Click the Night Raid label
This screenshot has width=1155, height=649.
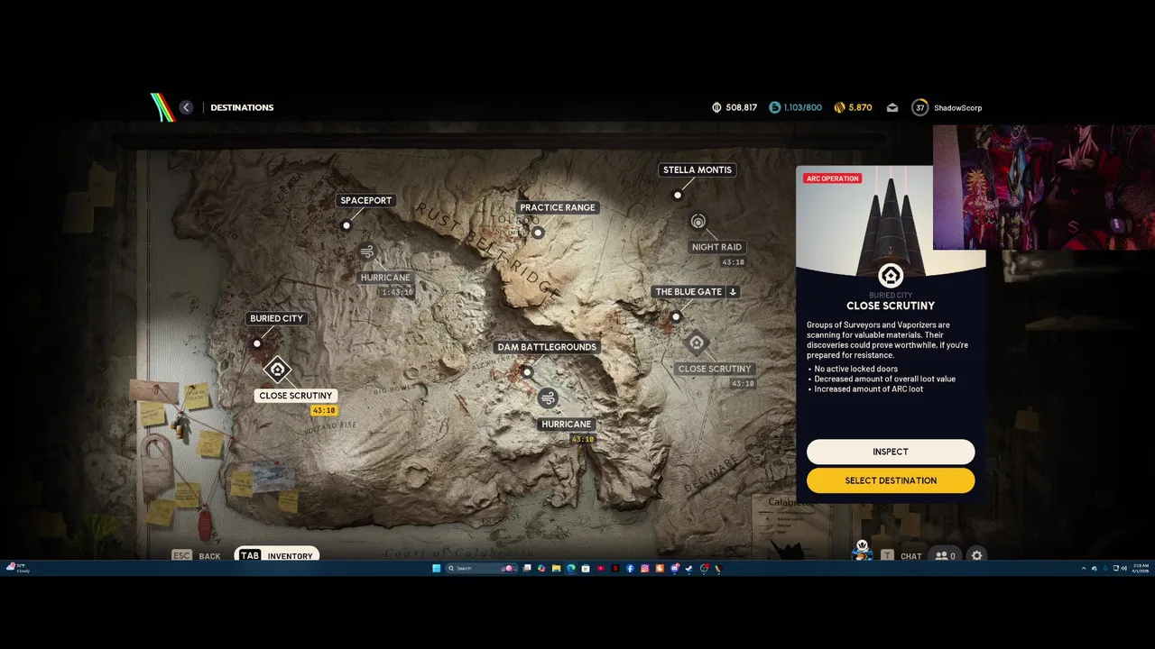click(x=716, y=247)
